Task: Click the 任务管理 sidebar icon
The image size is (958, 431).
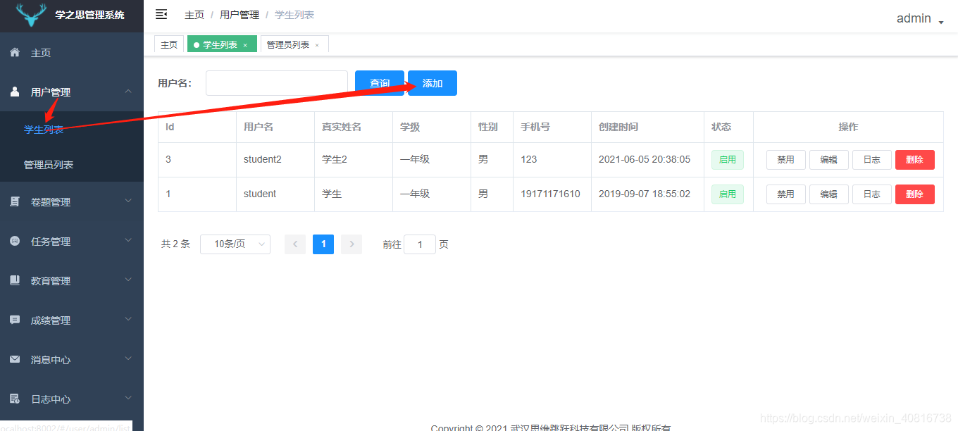Action: [15, 241]
